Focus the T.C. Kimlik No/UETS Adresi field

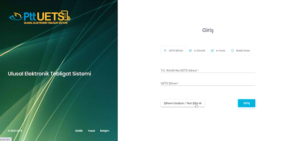pos(208,70)
